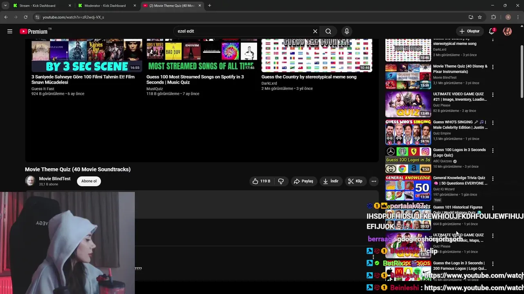Screen dimensions: 524x294
Task: Click the Paylaş share button
Action: point(303,181)
